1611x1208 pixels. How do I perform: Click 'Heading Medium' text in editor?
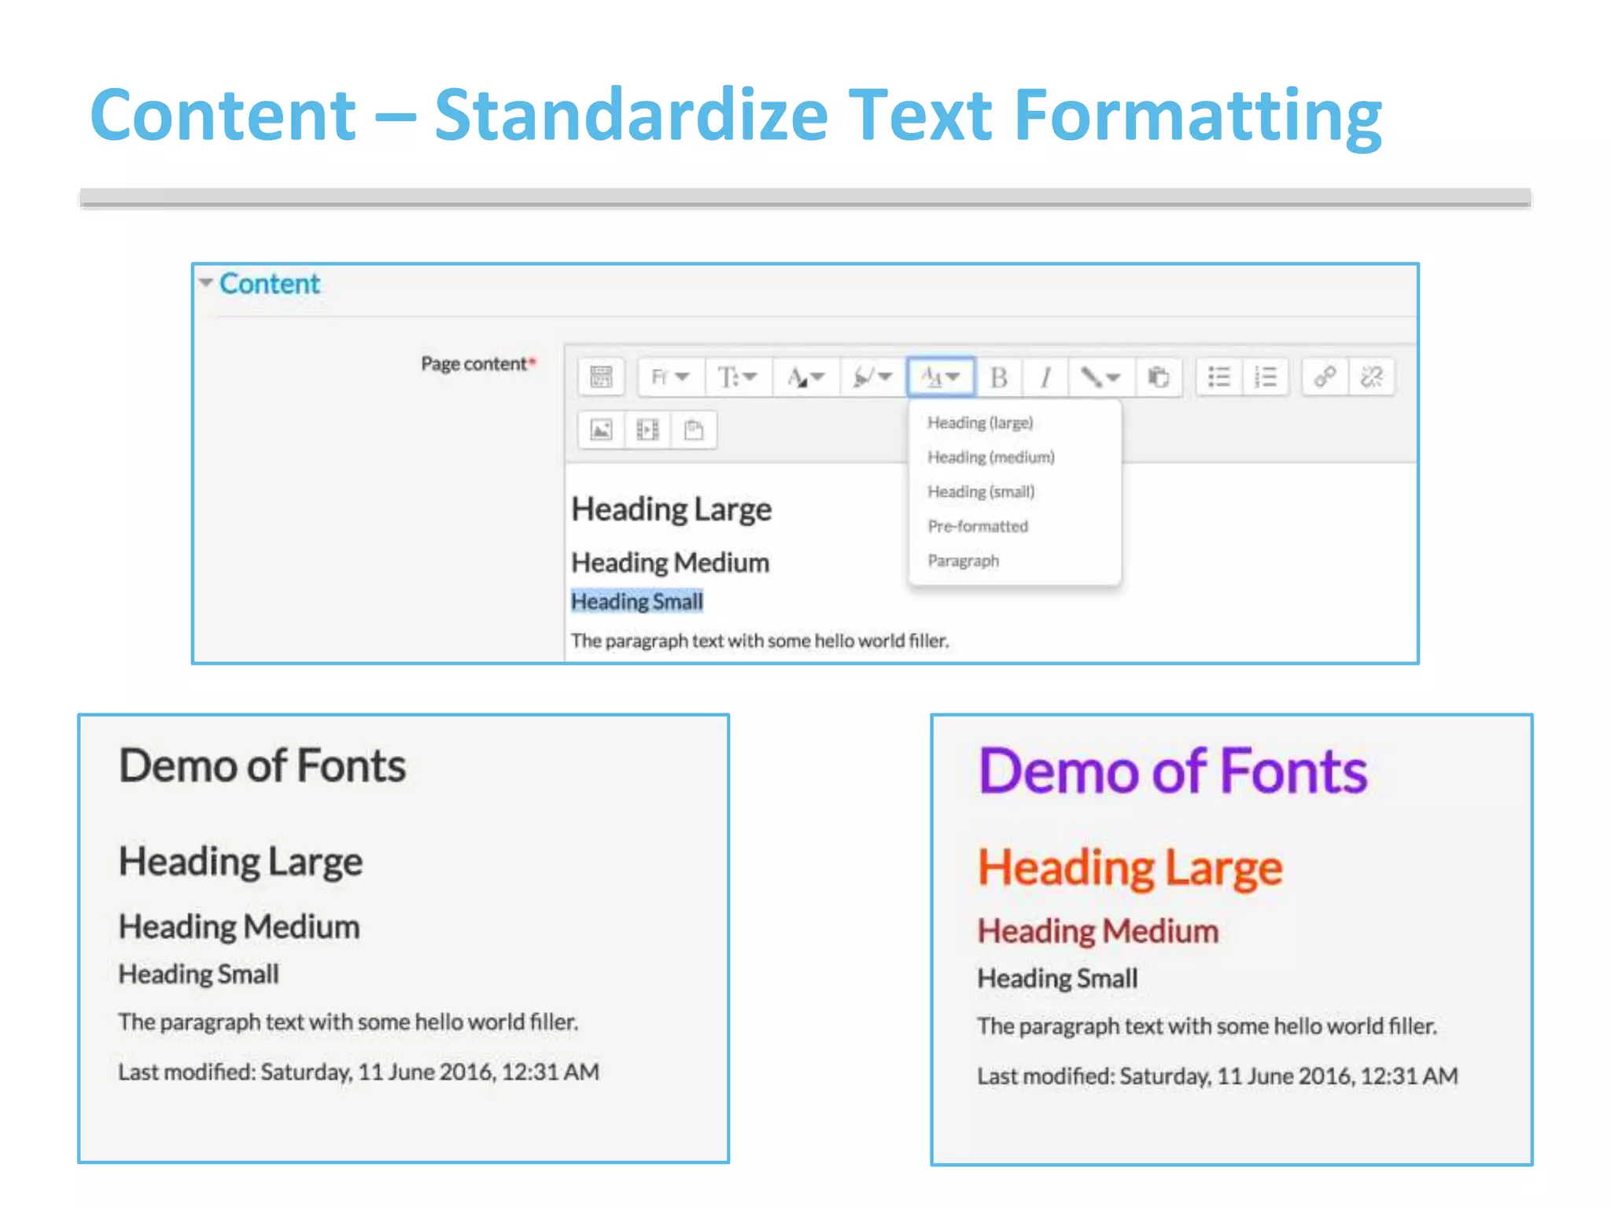pos(670,563)
